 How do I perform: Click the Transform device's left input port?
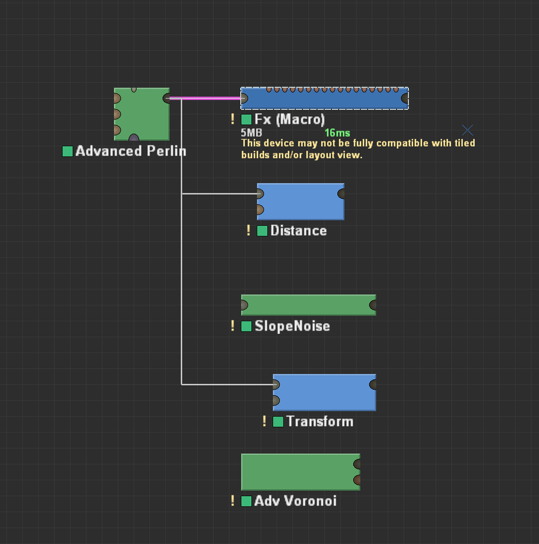coord(276,384)
